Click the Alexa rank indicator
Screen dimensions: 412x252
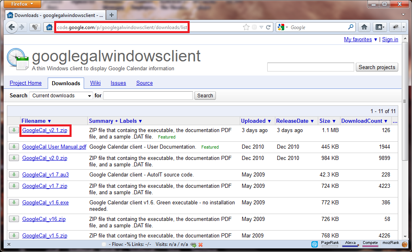(x=350, y=244)
